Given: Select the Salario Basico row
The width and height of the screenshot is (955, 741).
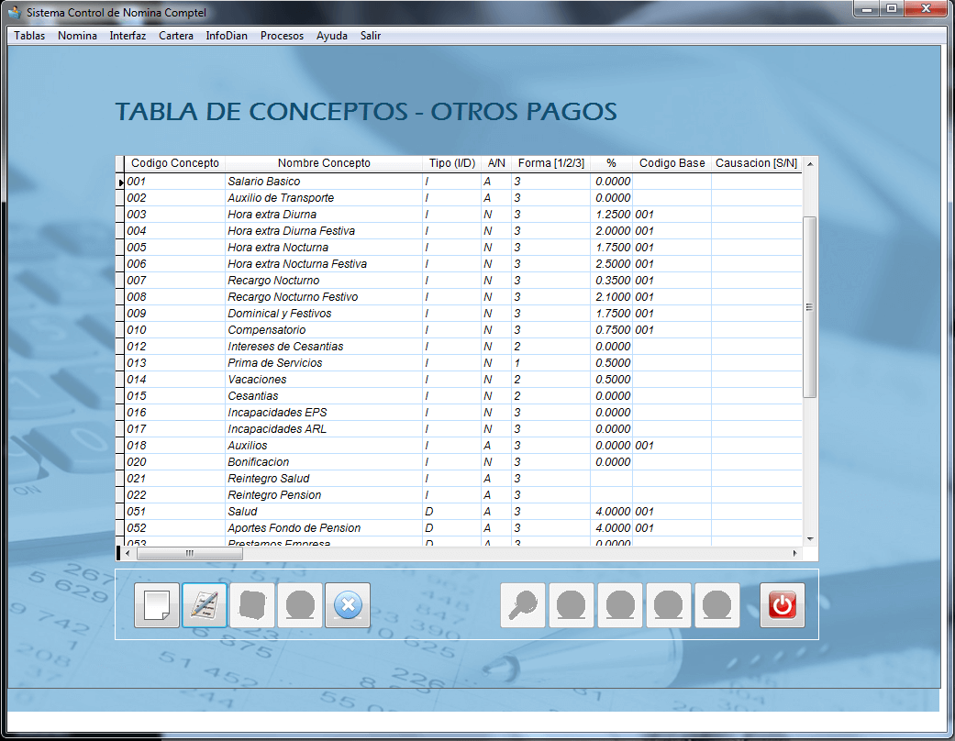Looking at the screenshot, I should coord(263,182).
